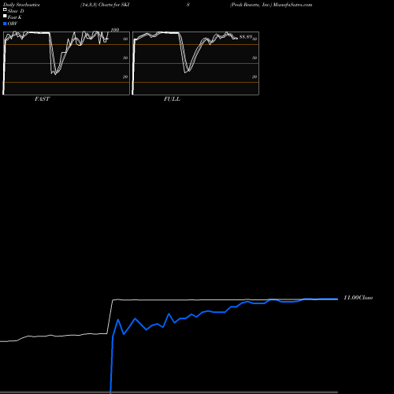Click the blue OBV legend swatch
Screen dimensions: 394x394
pyautogui.click(x=5, y=24)
